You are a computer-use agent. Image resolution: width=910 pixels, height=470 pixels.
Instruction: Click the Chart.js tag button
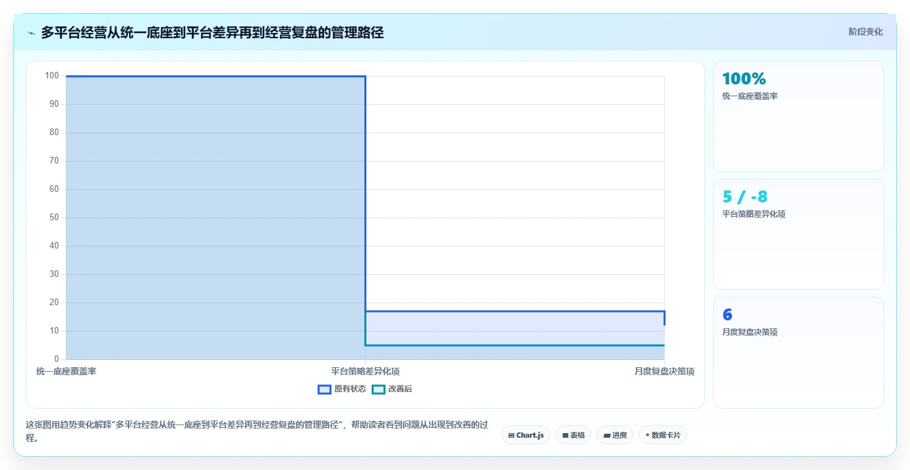526,435
